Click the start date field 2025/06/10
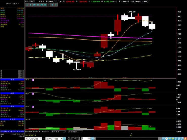Screen dimensions: 187x140 click(x=33, y=139)
